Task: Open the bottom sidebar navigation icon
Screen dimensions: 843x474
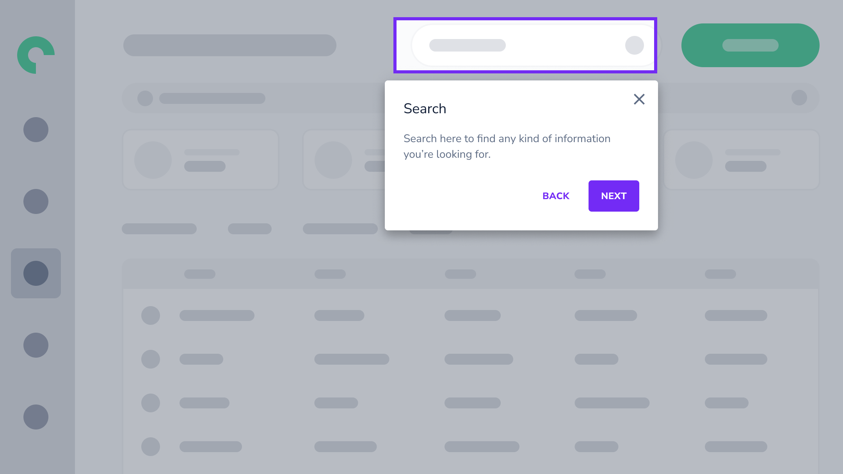Action: [x=36, y=417]
